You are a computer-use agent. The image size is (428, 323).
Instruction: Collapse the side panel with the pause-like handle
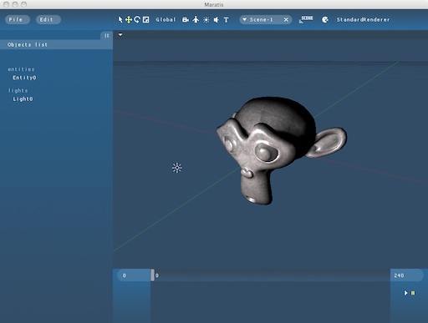click(x=106, y=36)
